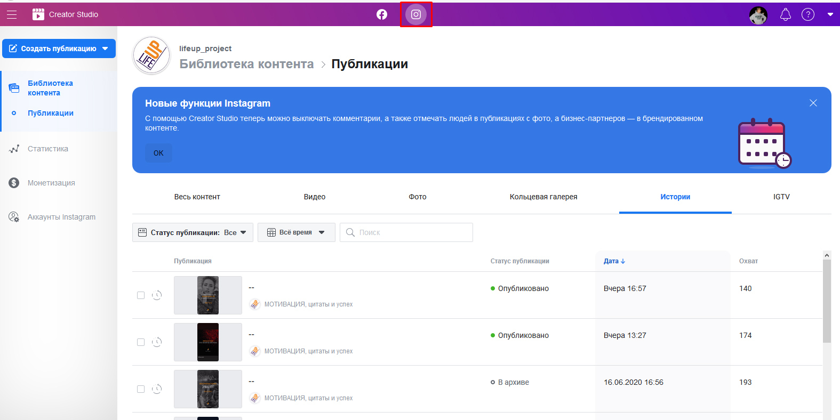Switch to Видео tab
Viewport: 840px width, 420px height.
[x=315, y=197]
